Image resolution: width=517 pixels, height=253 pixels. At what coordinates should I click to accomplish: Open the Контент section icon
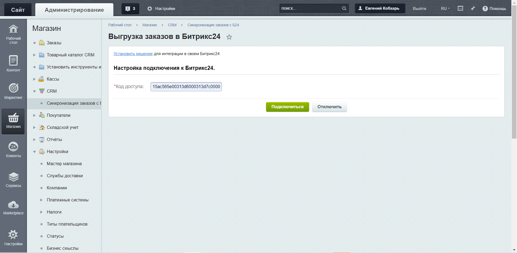13,60
